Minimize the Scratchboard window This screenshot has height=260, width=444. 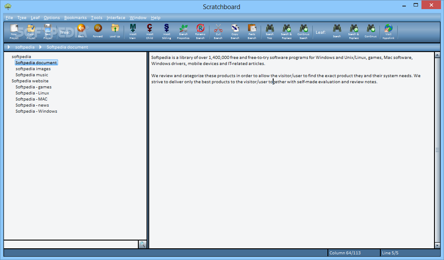pyautogui.click(x=404, y=5)
